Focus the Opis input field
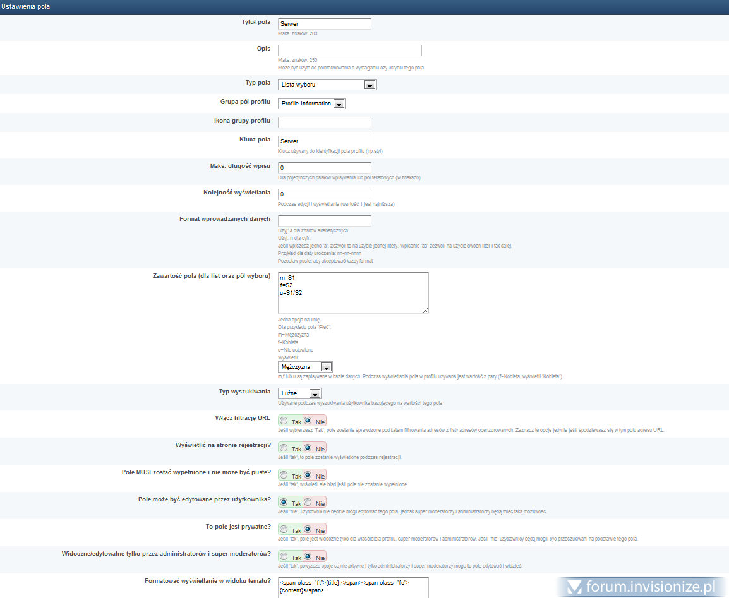This screenshot has width=729, height=598. pyautogui.click(x=349, y=51)
